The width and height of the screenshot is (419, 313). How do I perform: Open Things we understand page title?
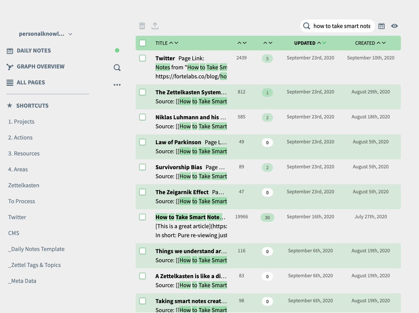point(191,251)
